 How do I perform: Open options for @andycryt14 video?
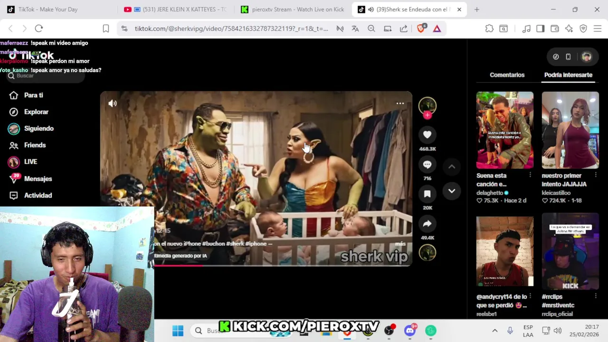pos(530,296)
